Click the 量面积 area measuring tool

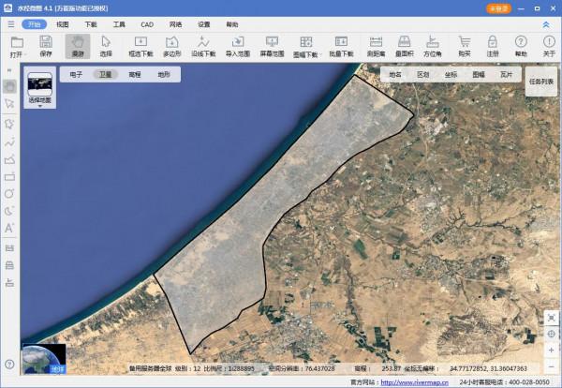[x=405, y=45]
